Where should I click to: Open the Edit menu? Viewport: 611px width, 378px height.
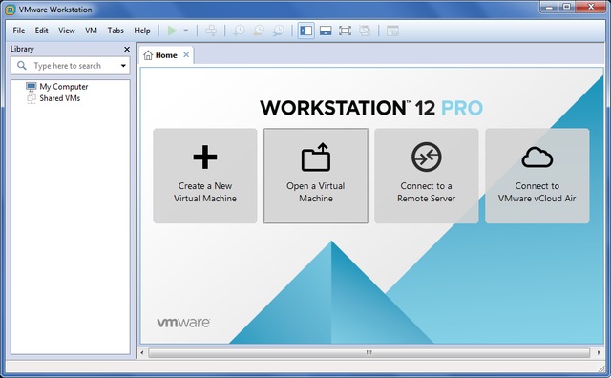coord(41,31)
